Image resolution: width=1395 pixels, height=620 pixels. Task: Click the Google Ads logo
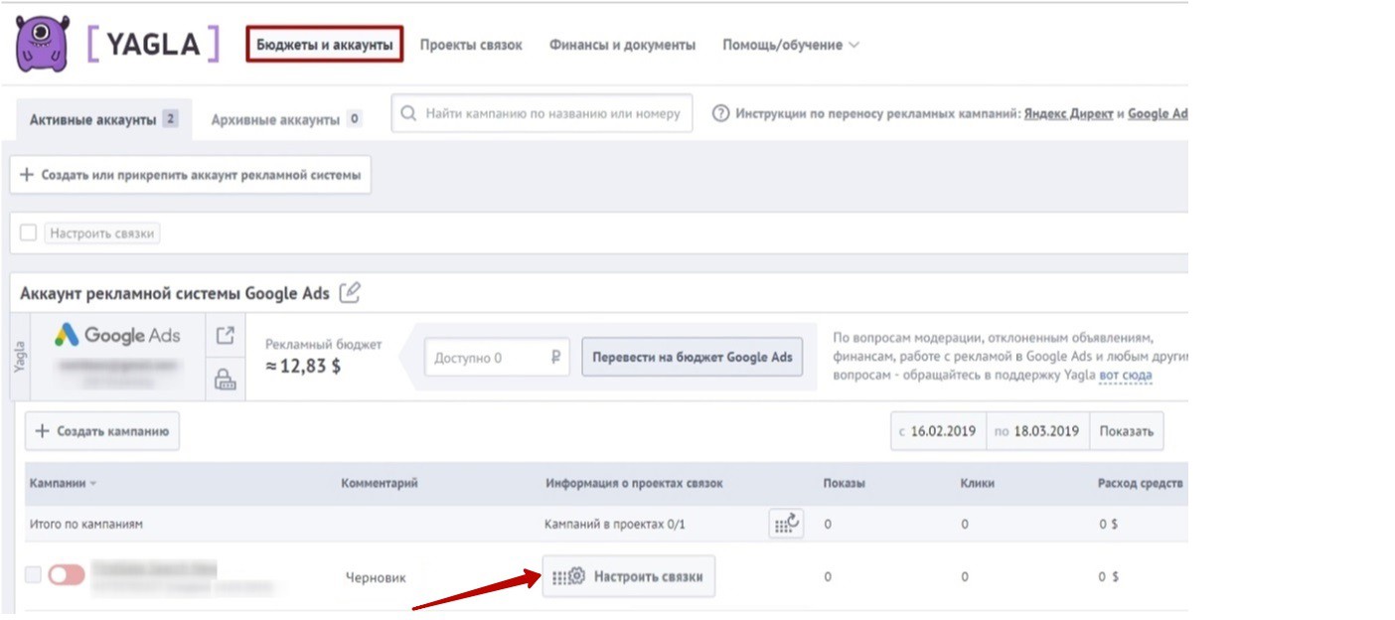(x=118, y=336)
